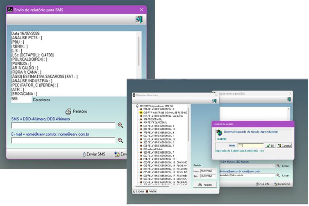Click the node icon beside 171-PRODETANOL
Screen dimensions: 309x206
pos(141,119)
